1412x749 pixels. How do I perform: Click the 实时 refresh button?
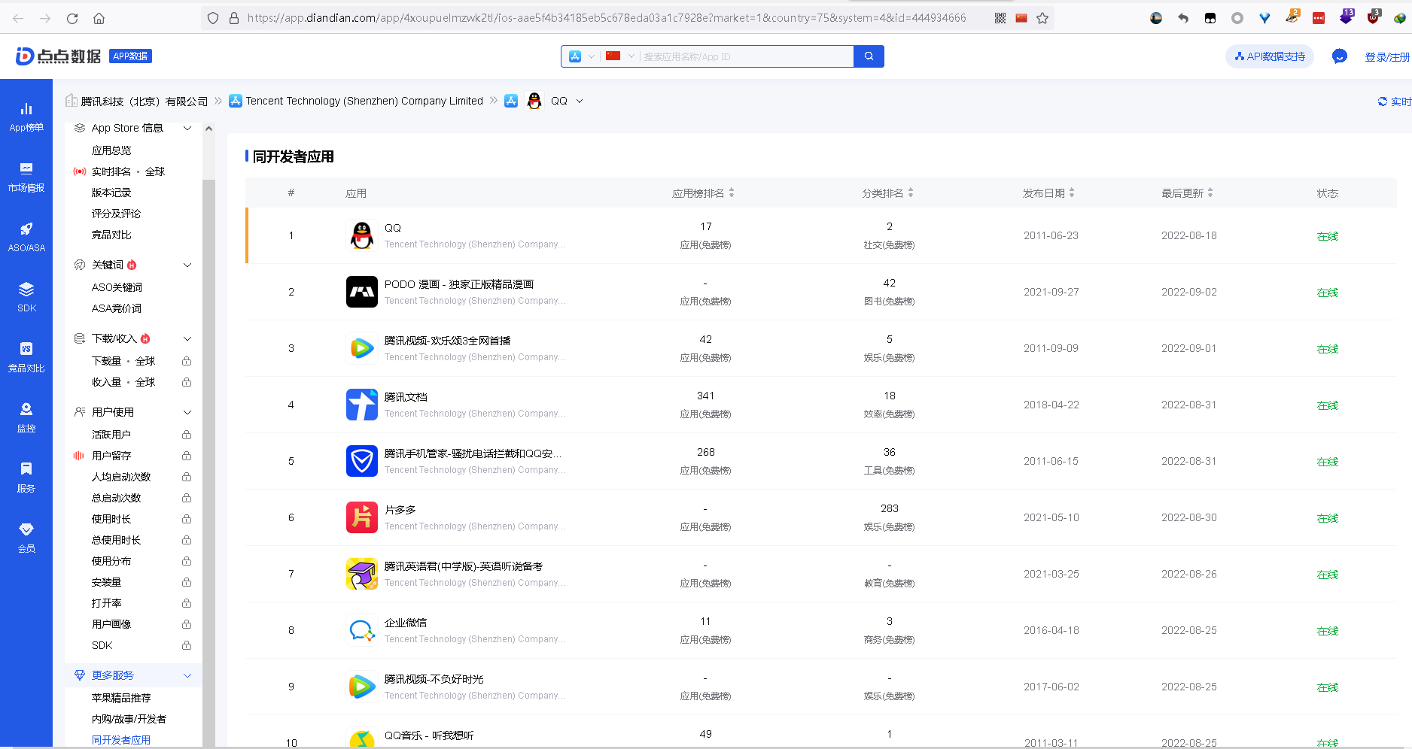click(1394, 102)
